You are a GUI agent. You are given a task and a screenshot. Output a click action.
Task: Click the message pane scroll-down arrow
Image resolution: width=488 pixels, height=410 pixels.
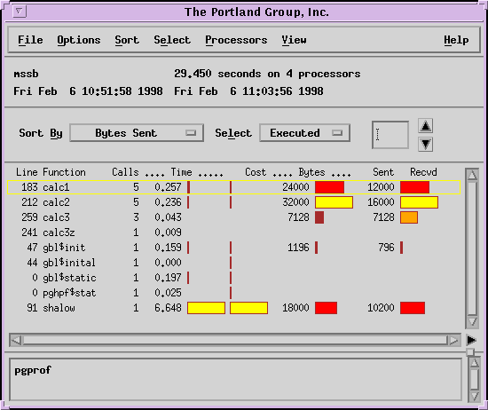[x=475, y=396]
